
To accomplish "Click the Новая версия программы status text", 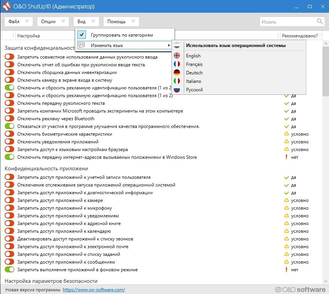I will click(x=33, y=290).
